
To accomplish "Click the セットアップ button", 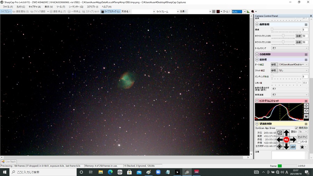I will 302,137.
